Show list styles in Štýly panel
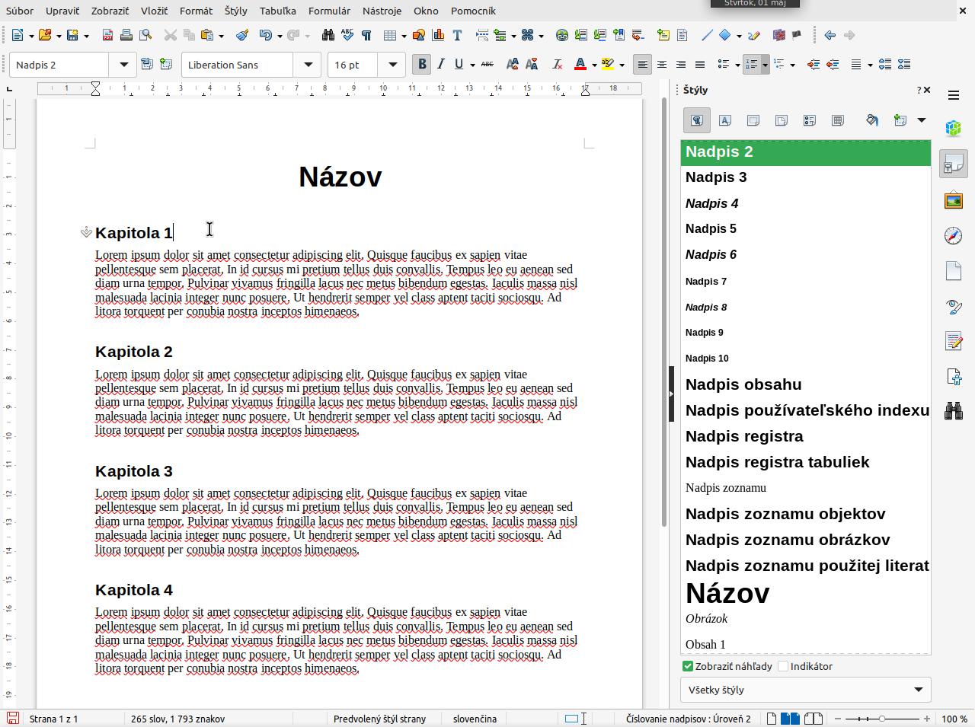 (x=810, y=120)
